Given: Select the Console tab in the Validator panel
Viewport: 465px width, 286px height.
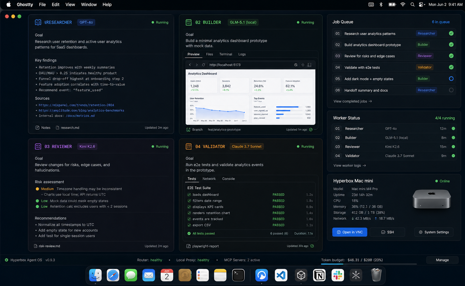Looking at the screenshot, I should (x=228, y=179).
